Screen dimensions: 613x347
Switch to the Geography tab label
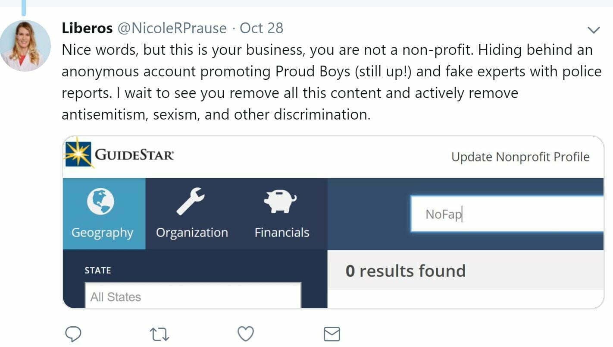pos(102,233)
